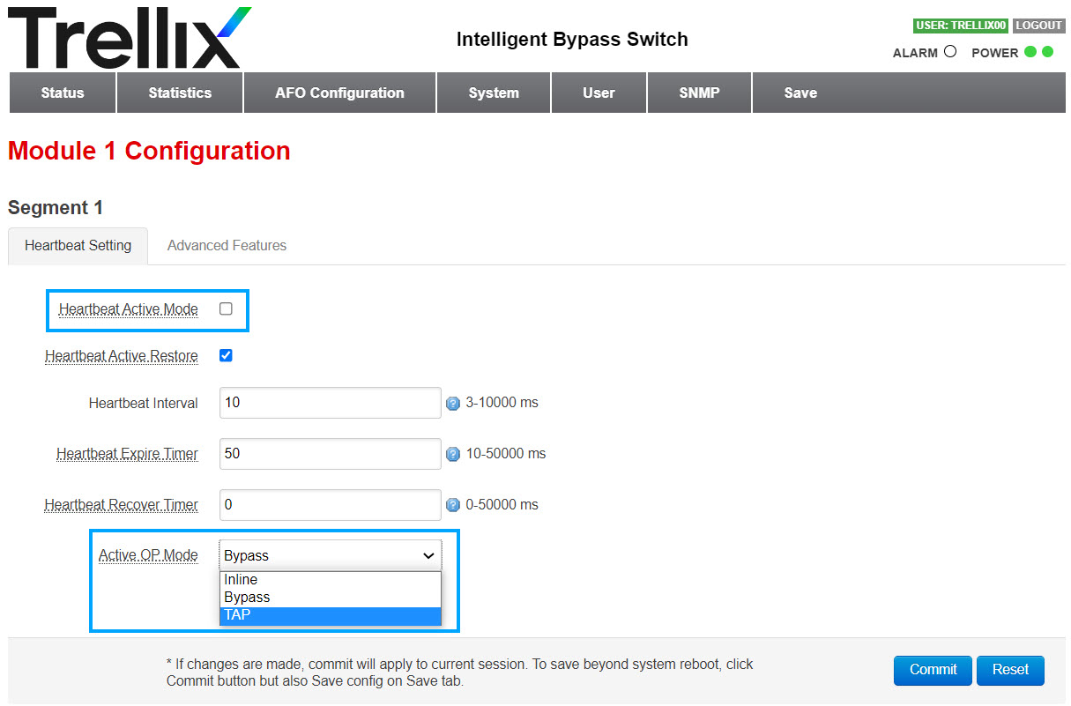Focus the Heartbeat Recover Timer input field

[330, 505]
